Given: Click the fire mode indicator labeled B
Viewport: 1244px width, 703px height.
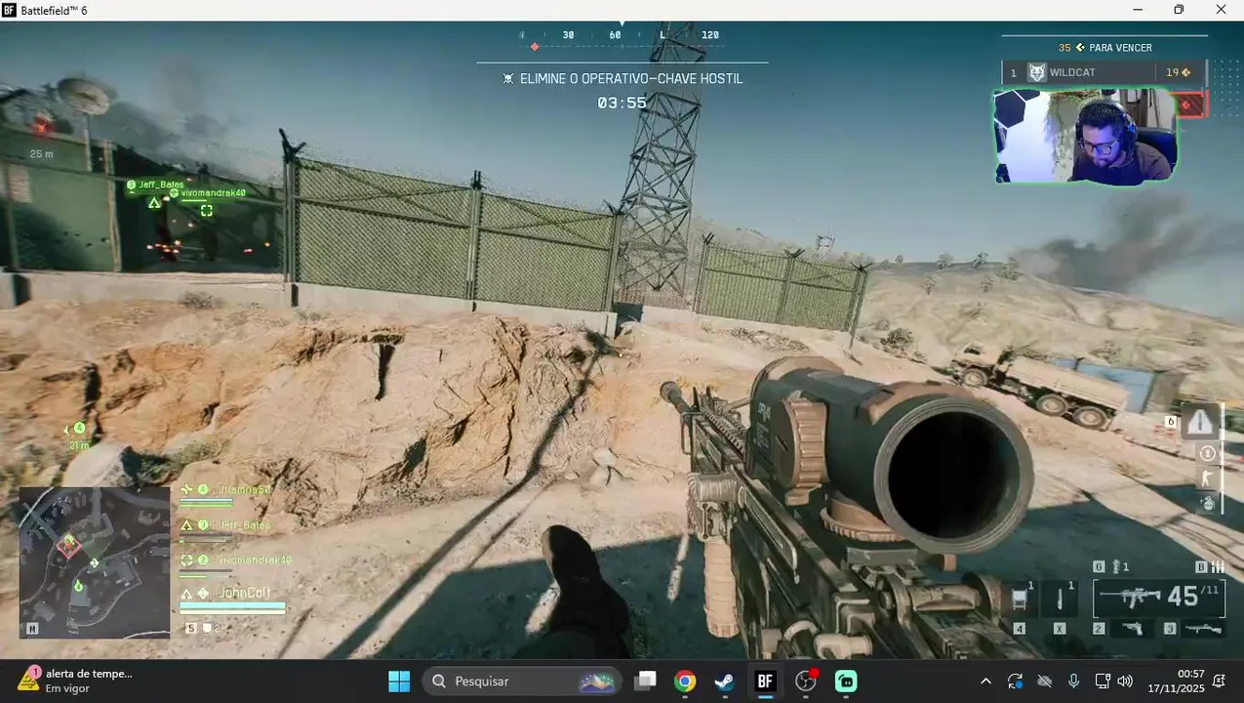Looking at the screenshot, I should tap(1209, 566).
